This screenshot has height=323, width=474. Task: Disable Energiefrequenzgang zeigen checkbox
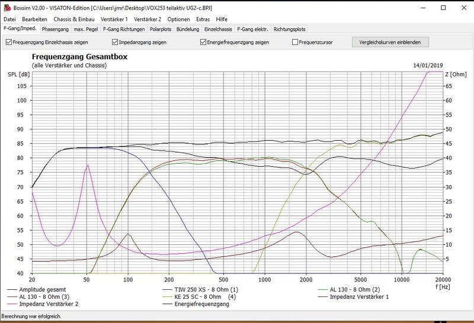204,43
